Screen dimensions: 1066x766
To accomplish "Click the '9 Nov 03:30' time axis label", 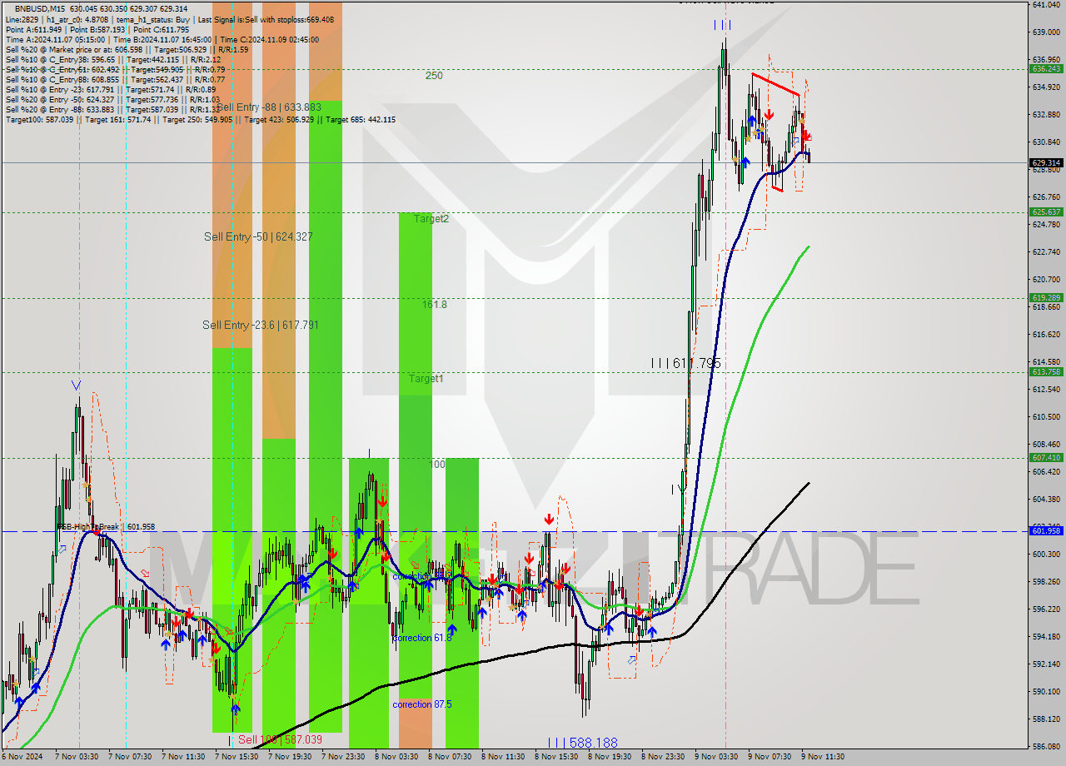I will click(716, 757).
